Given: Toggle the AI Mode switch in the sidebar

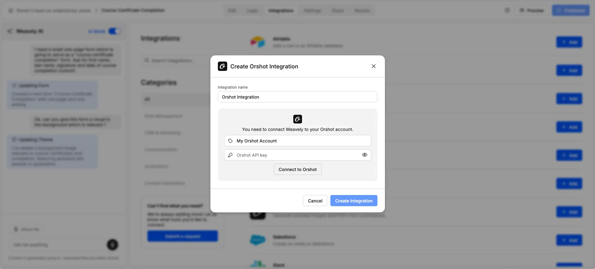Looking at the screenshot, I should click(x=114, y=31).
